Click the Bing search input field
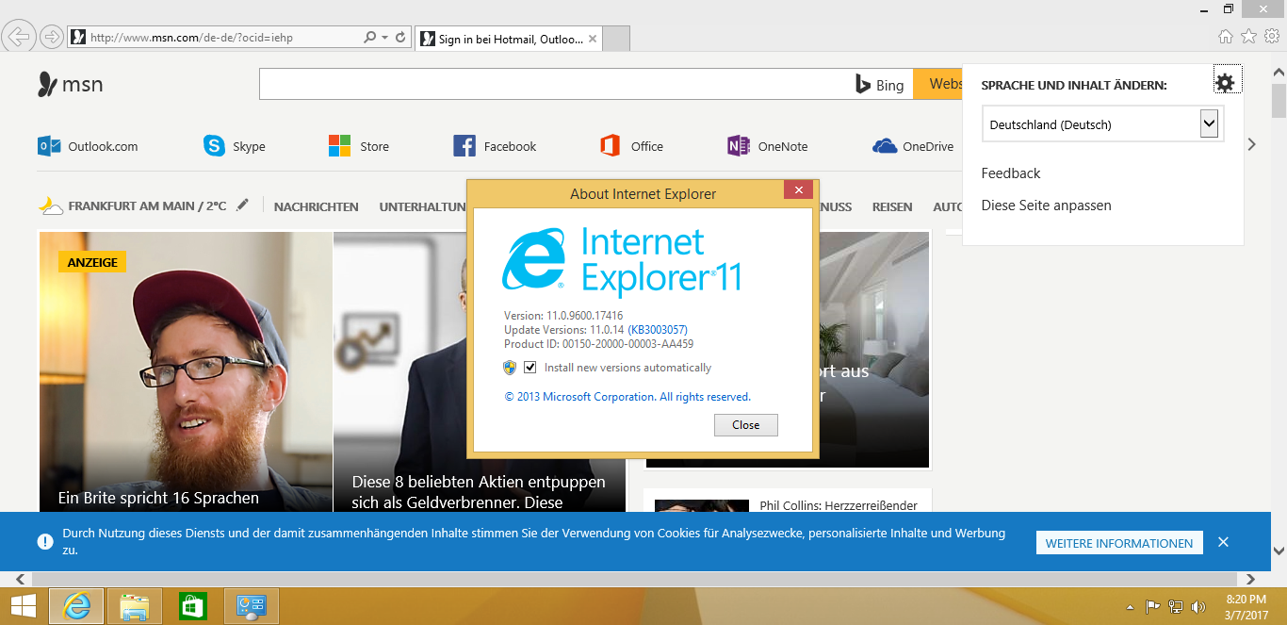1287x625 pixels. point(556,84)
